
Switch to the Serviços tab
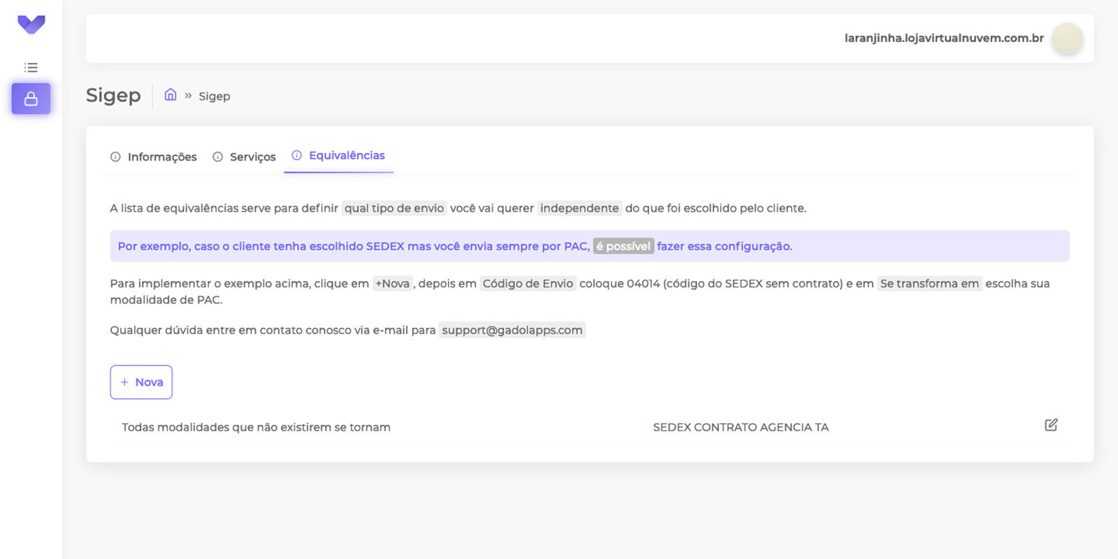click(x=245, y=157)
